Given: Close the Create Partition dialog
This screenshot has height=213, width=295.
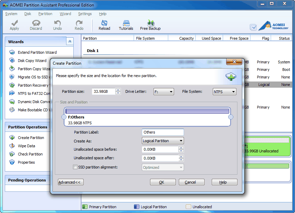Looking at the screenshot, I should coord(234,62).
